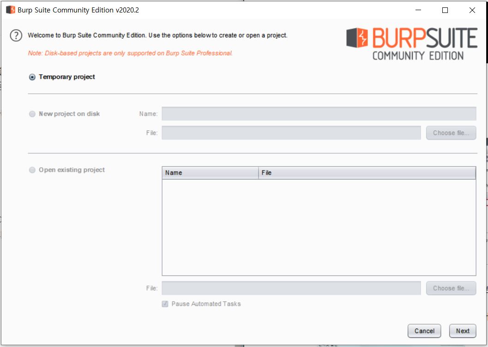Select the New project on disk option
The image size is (488, 347).
pos(32,114)
